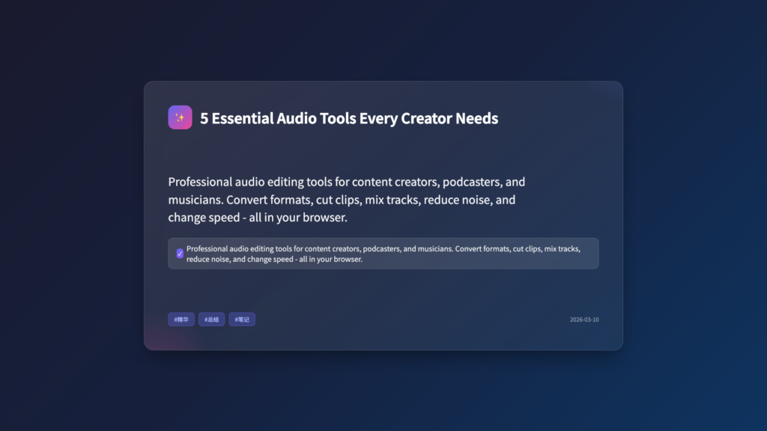This screenshot has width=767, height=431.
Task: Toggle the purple checkbox in the summary box
Action: pos(180,254)
